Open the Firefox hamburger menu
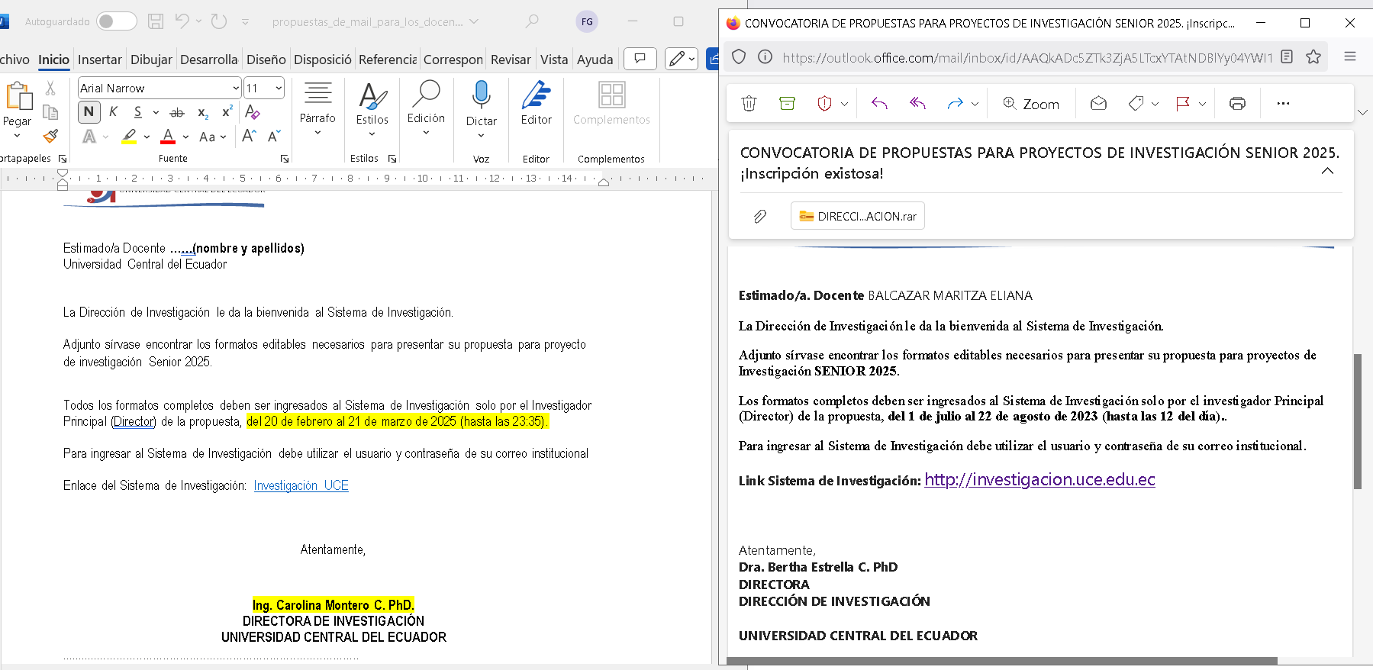This screenshot has height=670, width=1373. click(x=1349, y=56)
